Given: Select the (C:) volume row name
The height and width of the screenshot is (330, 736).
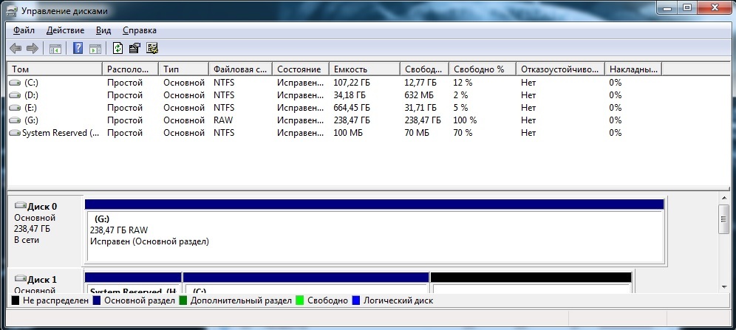Looking at the screenshot, I should click(x=31, y=83).
